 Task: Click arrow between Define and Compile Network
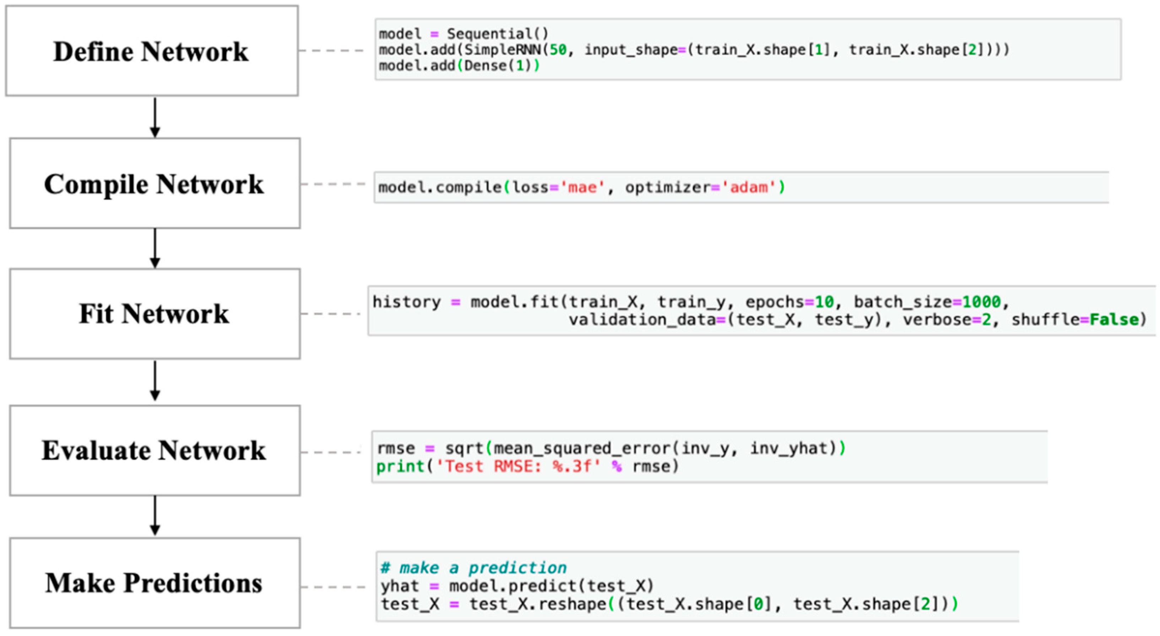pyautogui.click(x=155, y=117)
